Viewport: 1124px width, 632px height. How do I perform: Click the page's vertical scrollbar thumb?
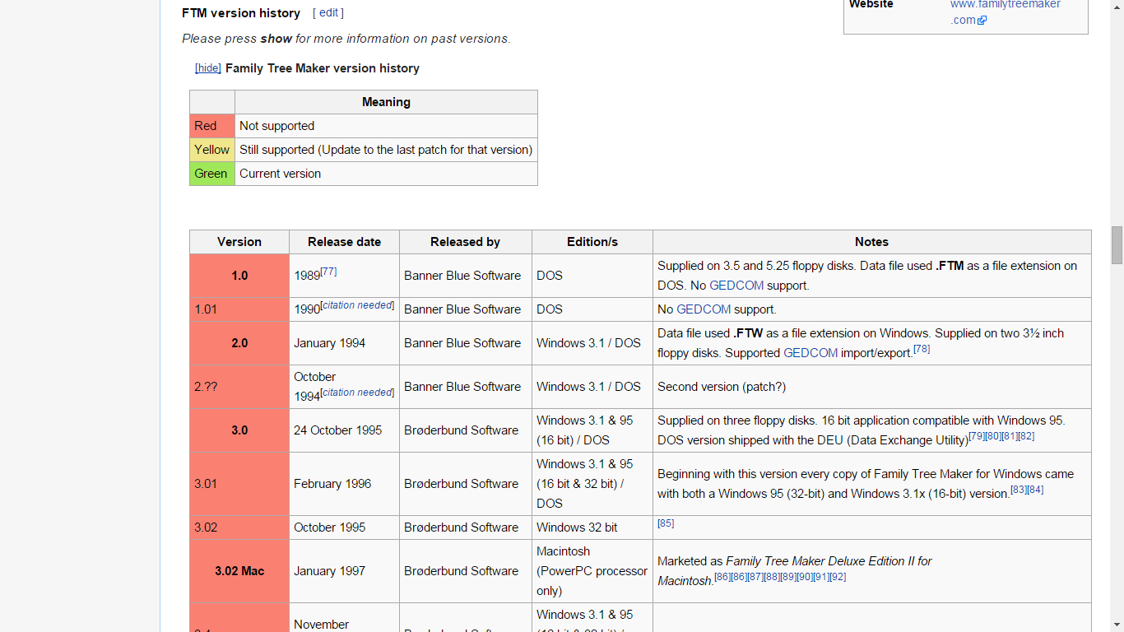[1117, 245]
